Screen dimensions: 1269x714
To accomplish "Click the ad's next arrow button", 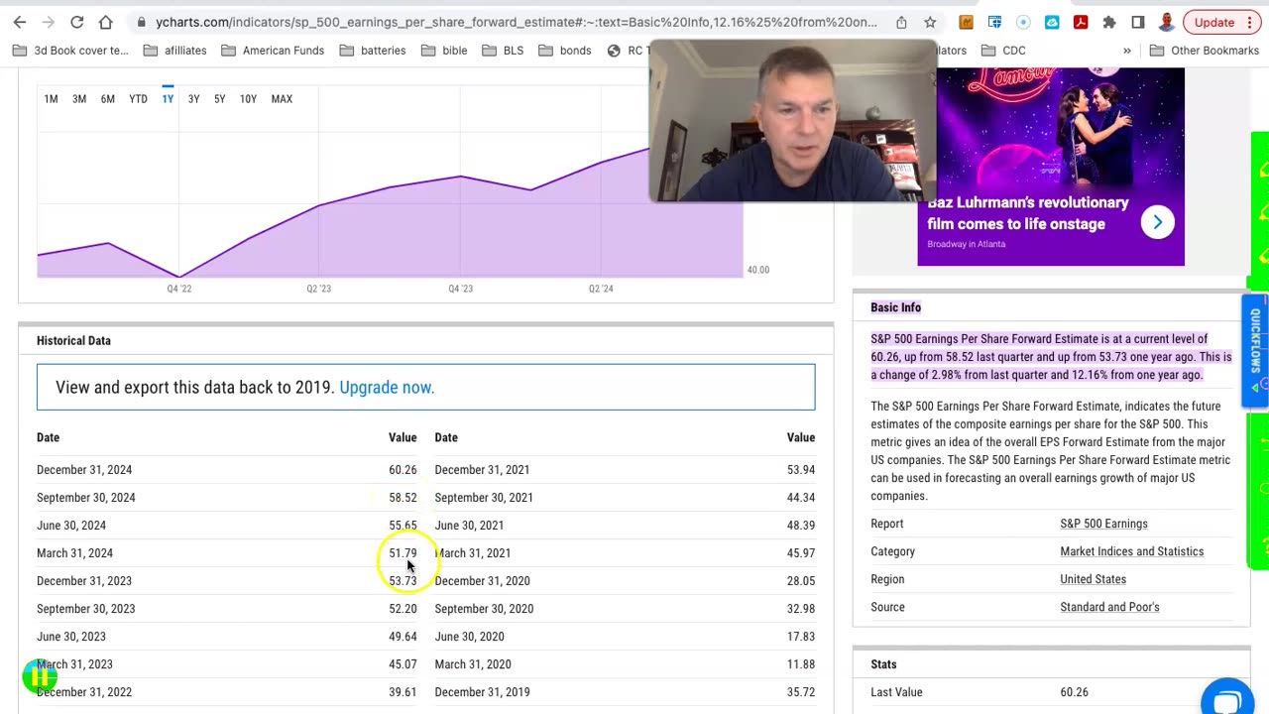I will 1157,222.
